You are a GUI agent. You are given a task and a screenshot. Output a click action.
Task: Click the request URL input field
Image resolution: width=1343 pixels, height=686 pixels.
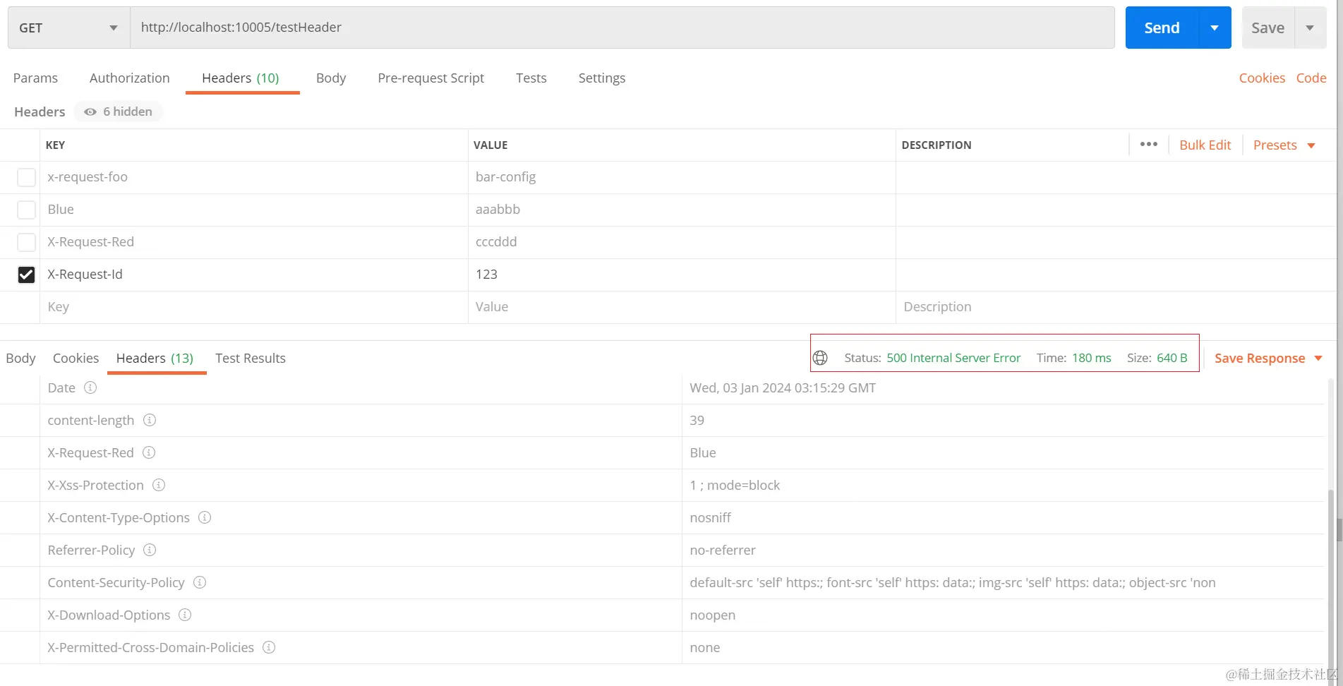[621, 28]
